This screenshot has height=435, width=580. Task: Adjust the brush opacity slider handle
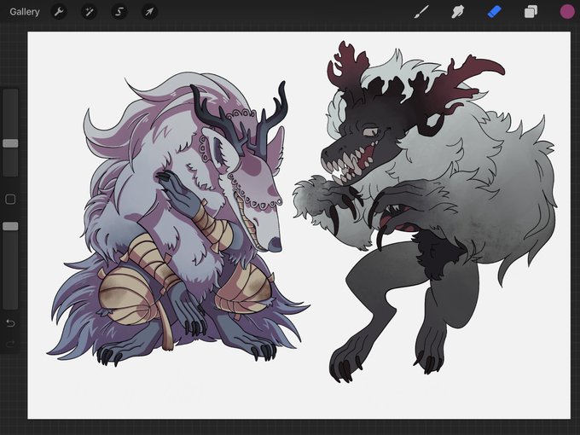[10, 226]
